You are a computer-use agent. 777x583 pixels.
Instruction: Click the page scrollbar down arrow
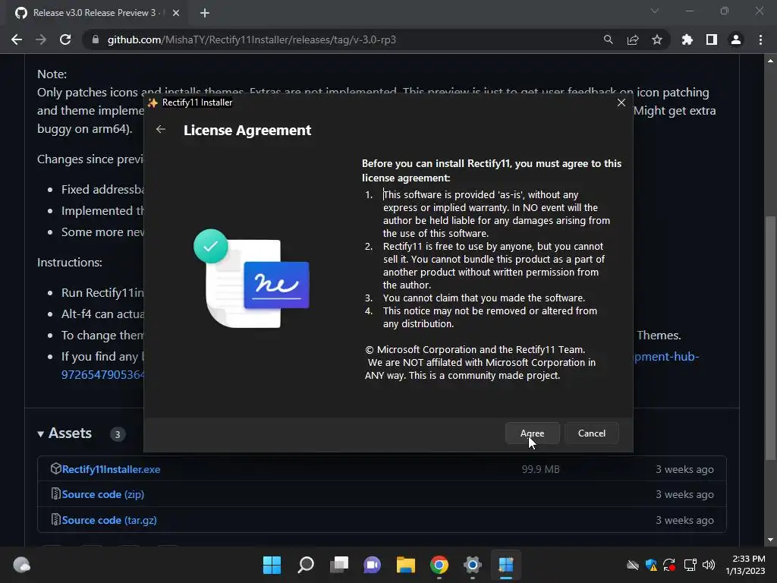pyautogui.click(x=770, y=540)
